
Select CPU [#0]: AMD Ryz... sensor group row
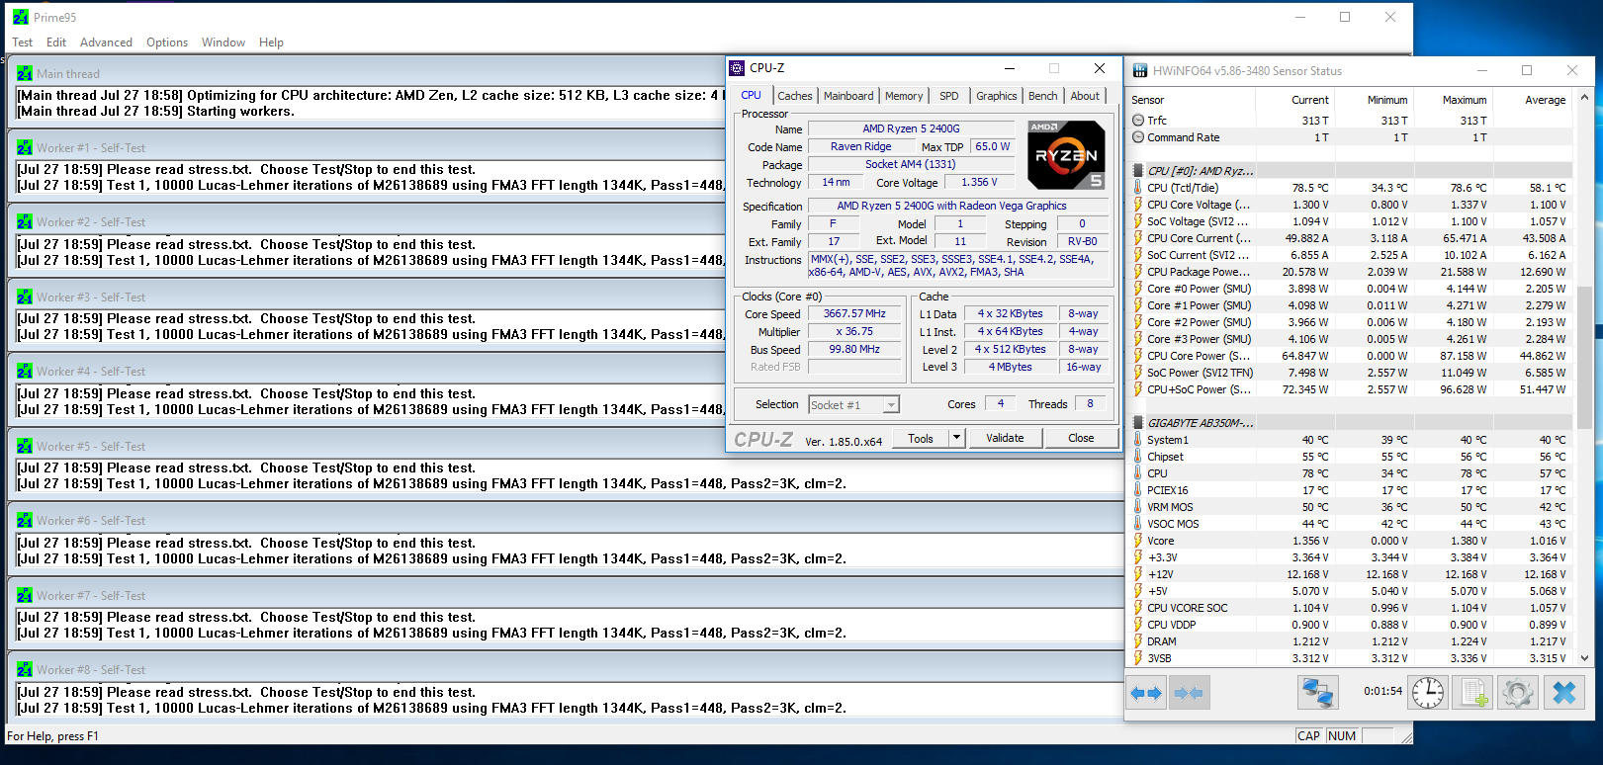(x=1351, y=171)
